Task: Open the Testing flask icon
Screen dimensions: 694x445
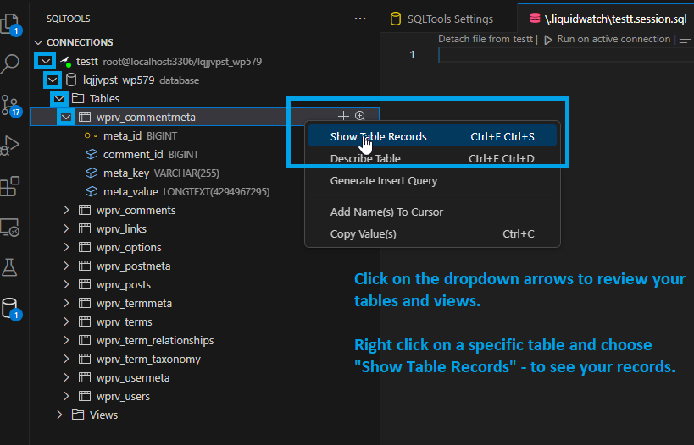Action: [9, 267]
